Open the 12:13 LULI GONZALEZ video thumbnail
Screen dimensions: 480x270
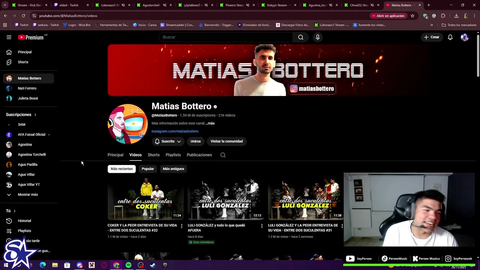[x=226, y=199]
